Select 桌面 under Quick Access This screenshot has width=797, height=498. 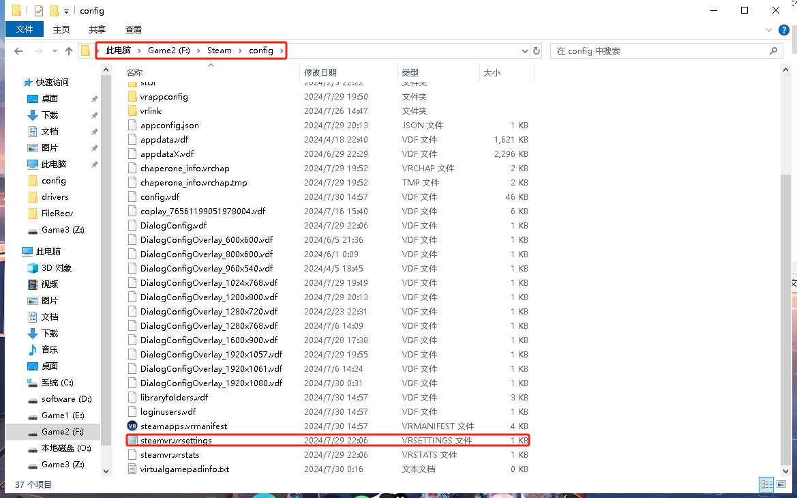pyautogui.click(x=50, y=99)
